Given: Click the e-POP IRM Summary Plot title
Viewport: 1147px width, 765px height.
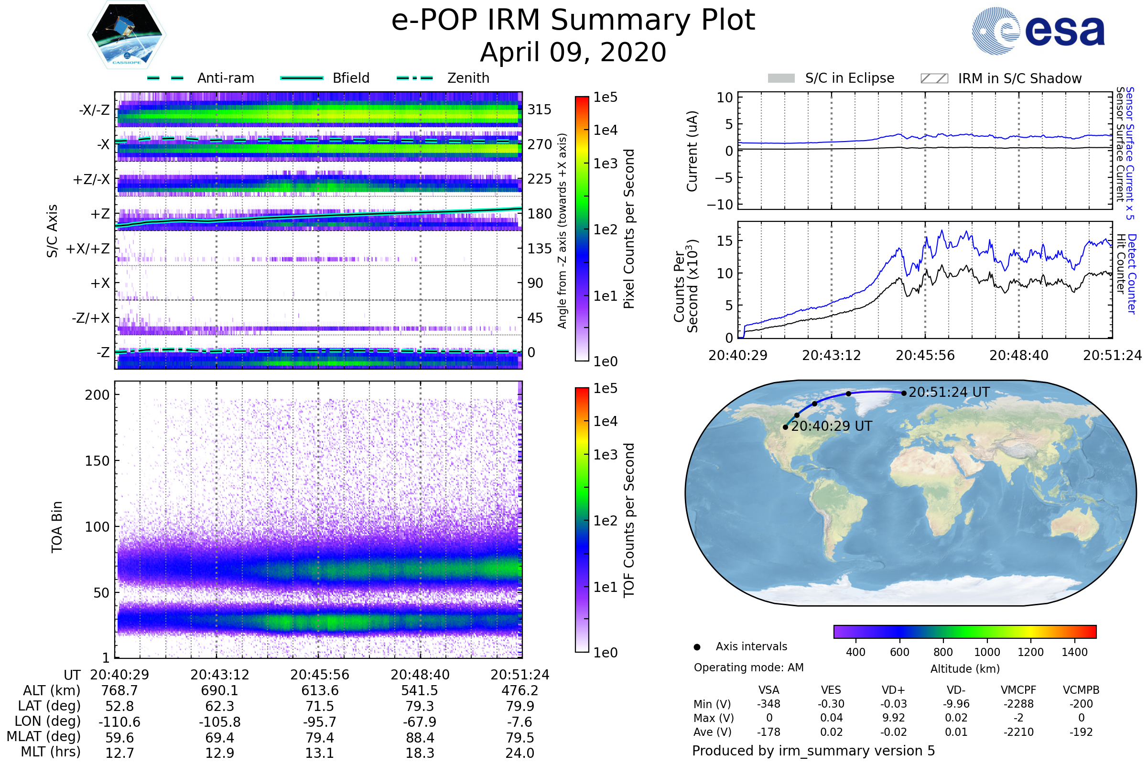Looking at the screenshot, I should pyautogui.click(x=573, y=21).
